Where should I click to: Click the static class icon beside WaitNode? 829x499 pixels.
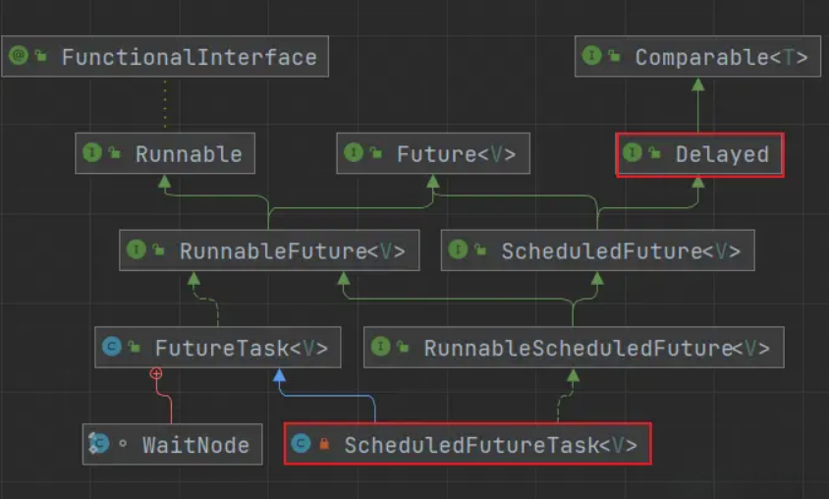click(99, 444)
